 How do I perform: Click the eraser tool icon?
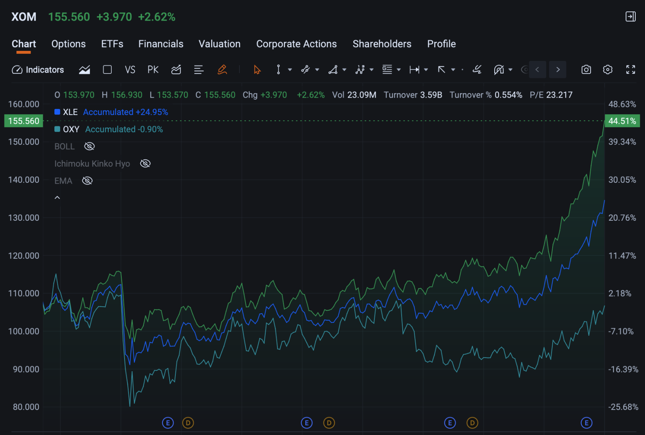(x=477, y=70)
